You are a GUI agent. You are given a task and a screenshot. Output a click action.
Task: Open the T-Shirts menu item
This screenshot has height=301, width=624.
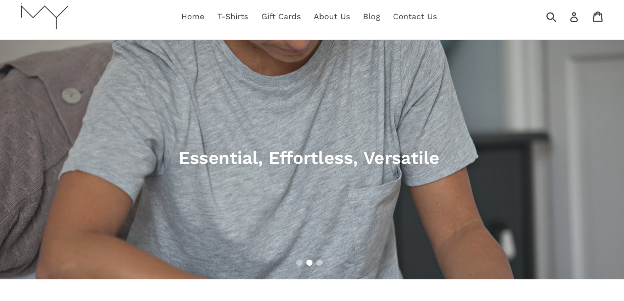point(233,17)
